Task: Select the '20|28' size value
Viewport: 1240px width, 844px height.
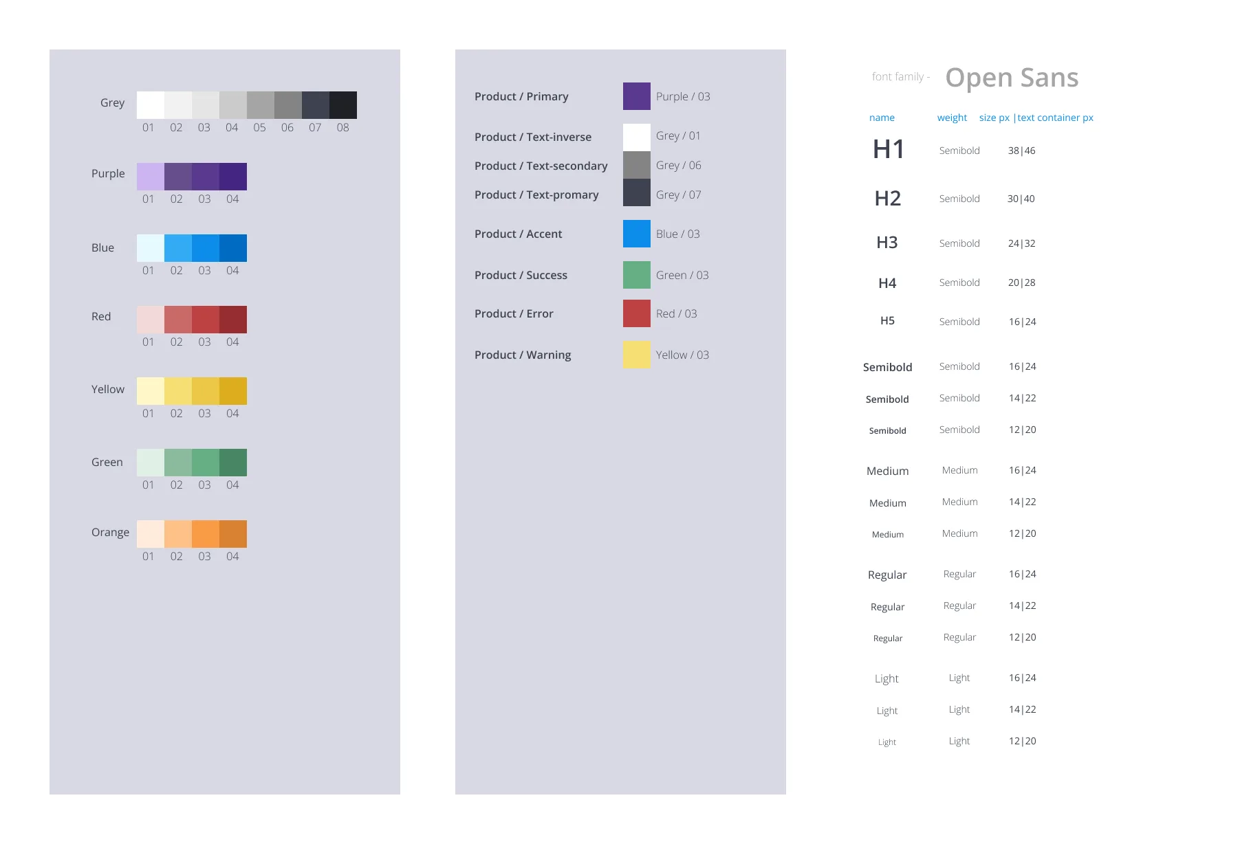Action: 1022,282
